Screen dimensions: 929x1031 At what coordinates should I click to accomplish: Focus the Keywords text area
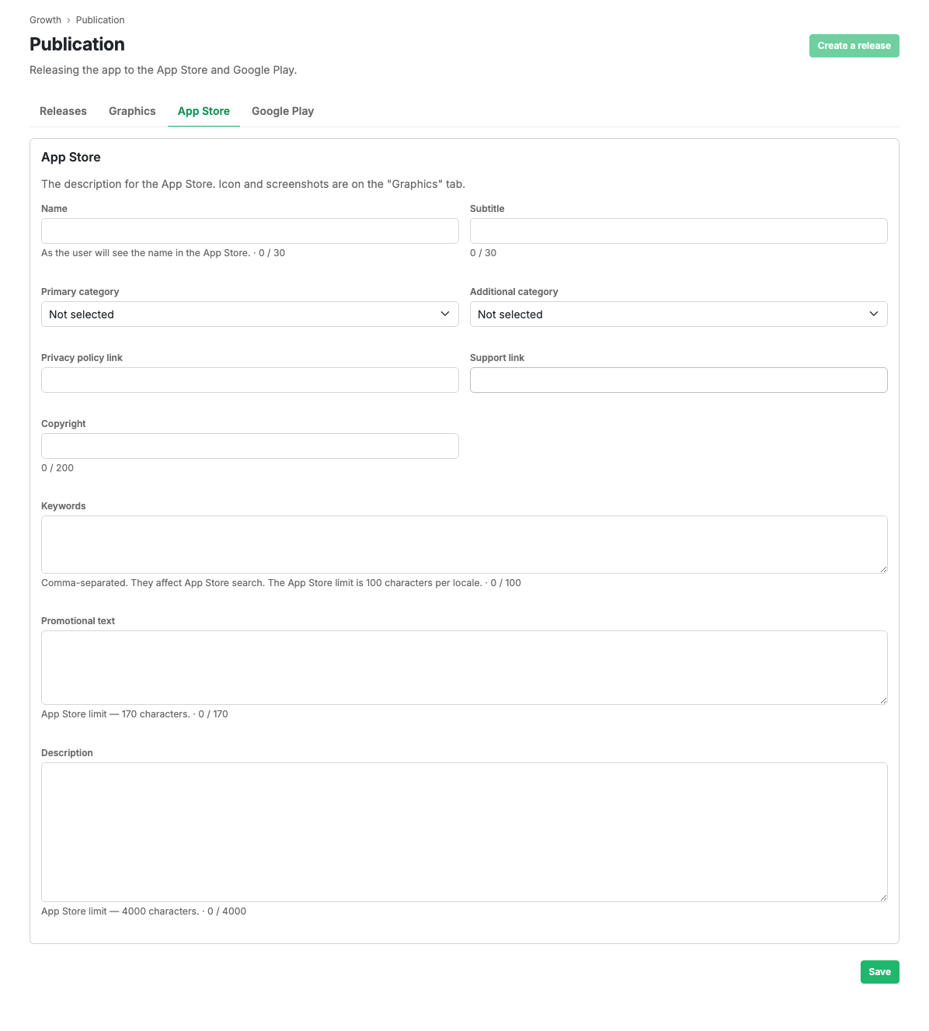[464, 544]
